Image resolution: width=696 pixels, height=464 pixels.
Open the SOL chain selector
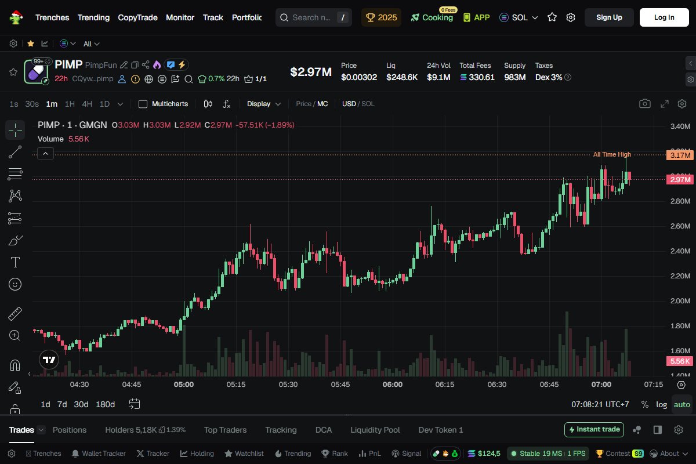[519, 17]
